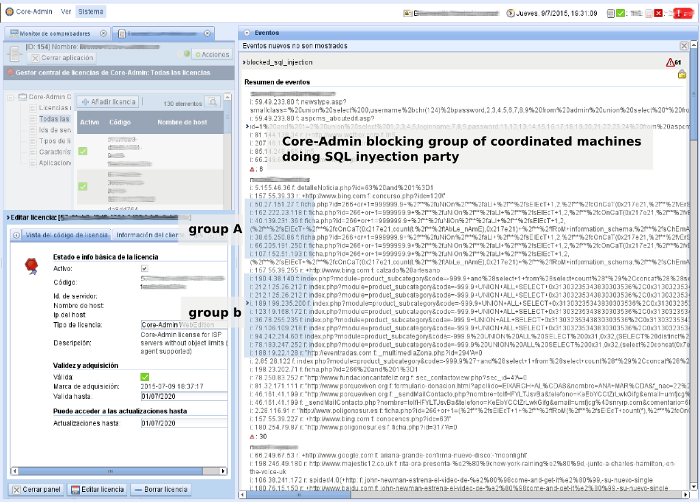Click the yellow padlock icon in events

point(682,74)
